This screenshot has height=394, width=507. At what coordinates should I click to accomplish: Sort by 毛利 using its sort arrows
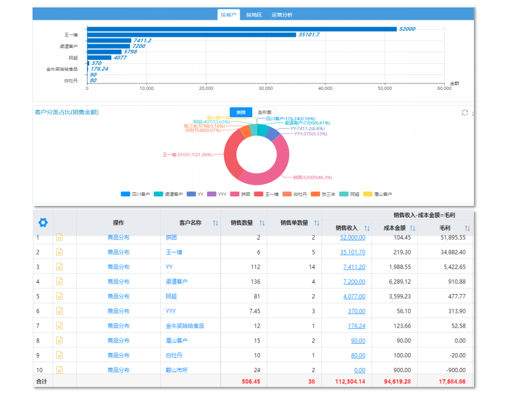tap(467, 228)
